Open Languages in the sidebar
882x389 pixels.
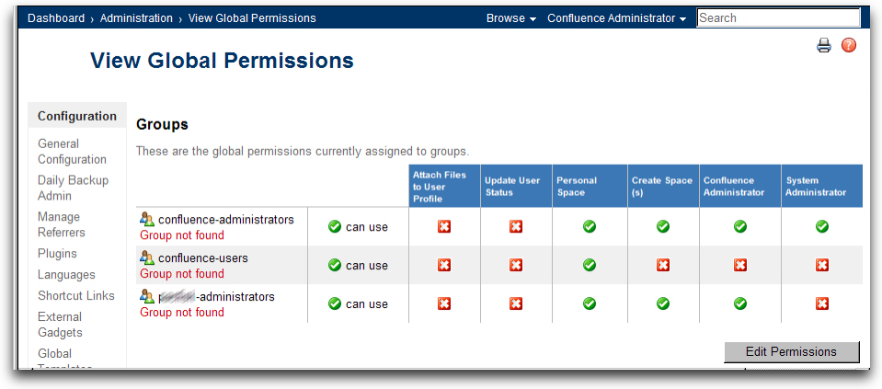click(66, 275)
